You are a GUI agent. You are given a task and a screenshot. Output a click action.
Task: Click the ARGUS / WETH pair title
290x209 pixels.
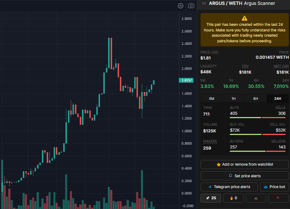226,3
